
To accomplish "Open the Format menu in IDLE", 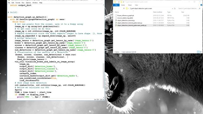I will point(18,3).
